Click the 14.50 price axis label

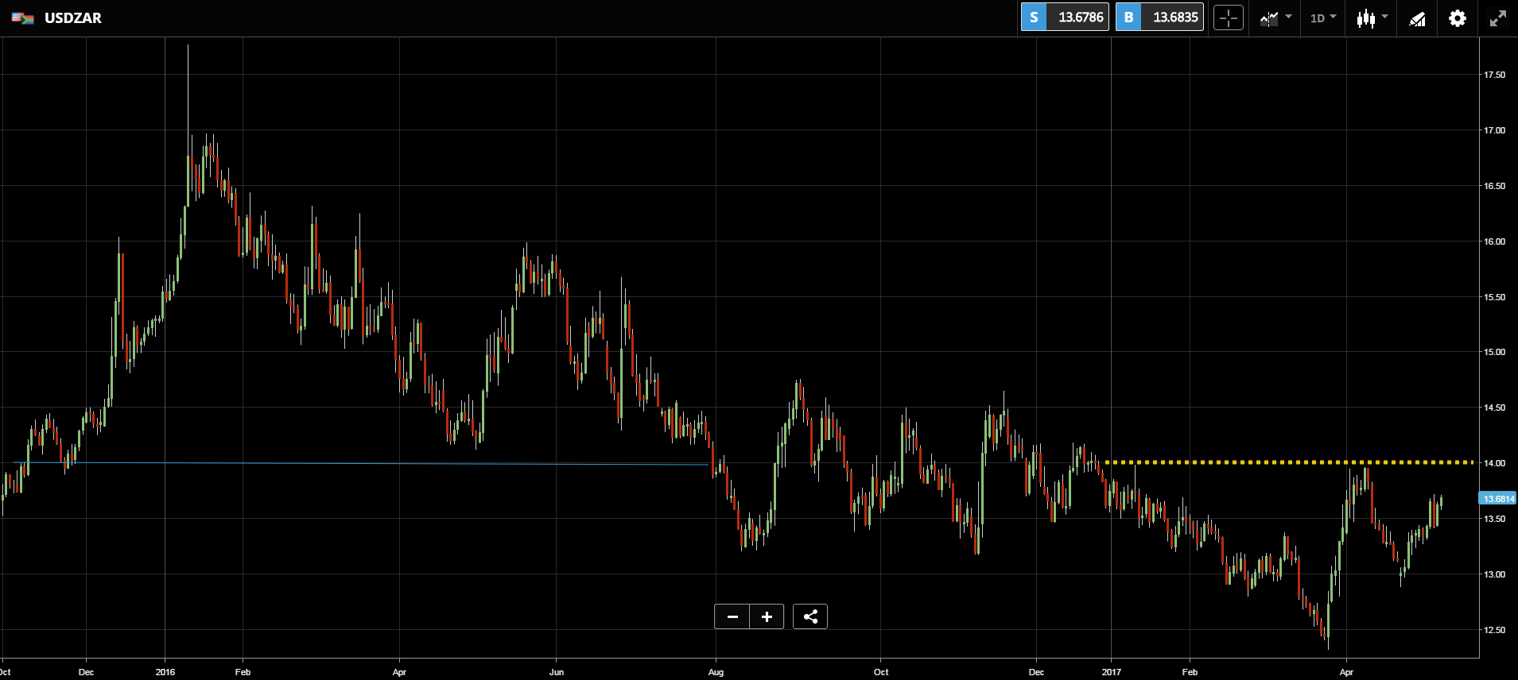pos(1494,408)
